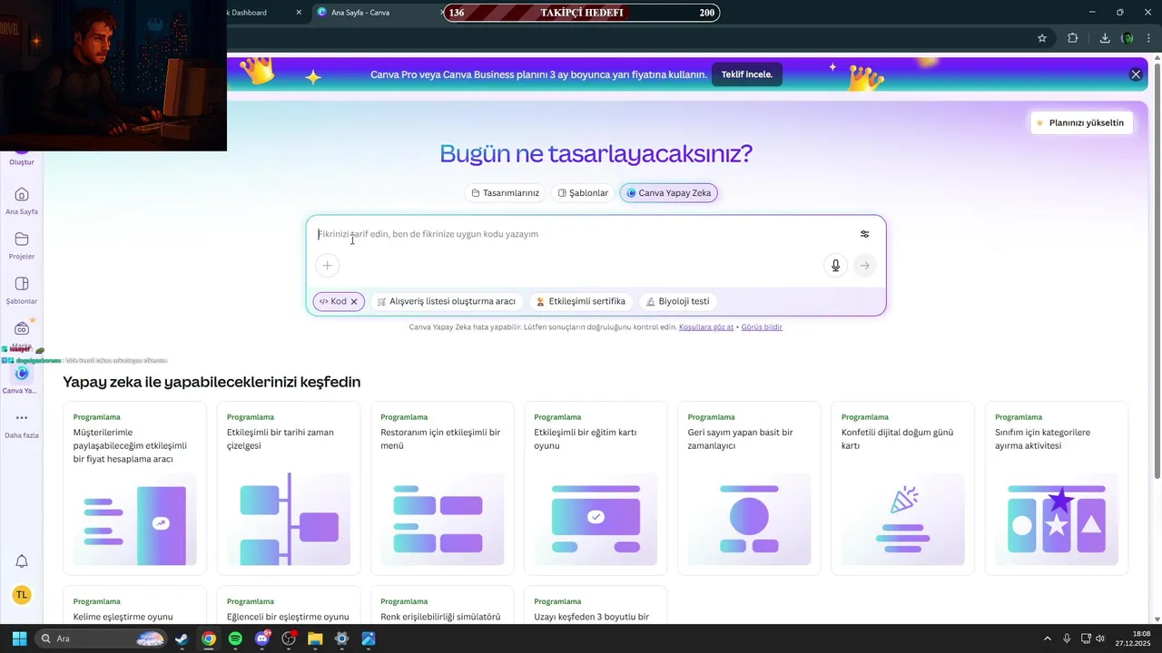Open Görüş bildir feedback link
The image size is (1162, 653).
point(762,326)
